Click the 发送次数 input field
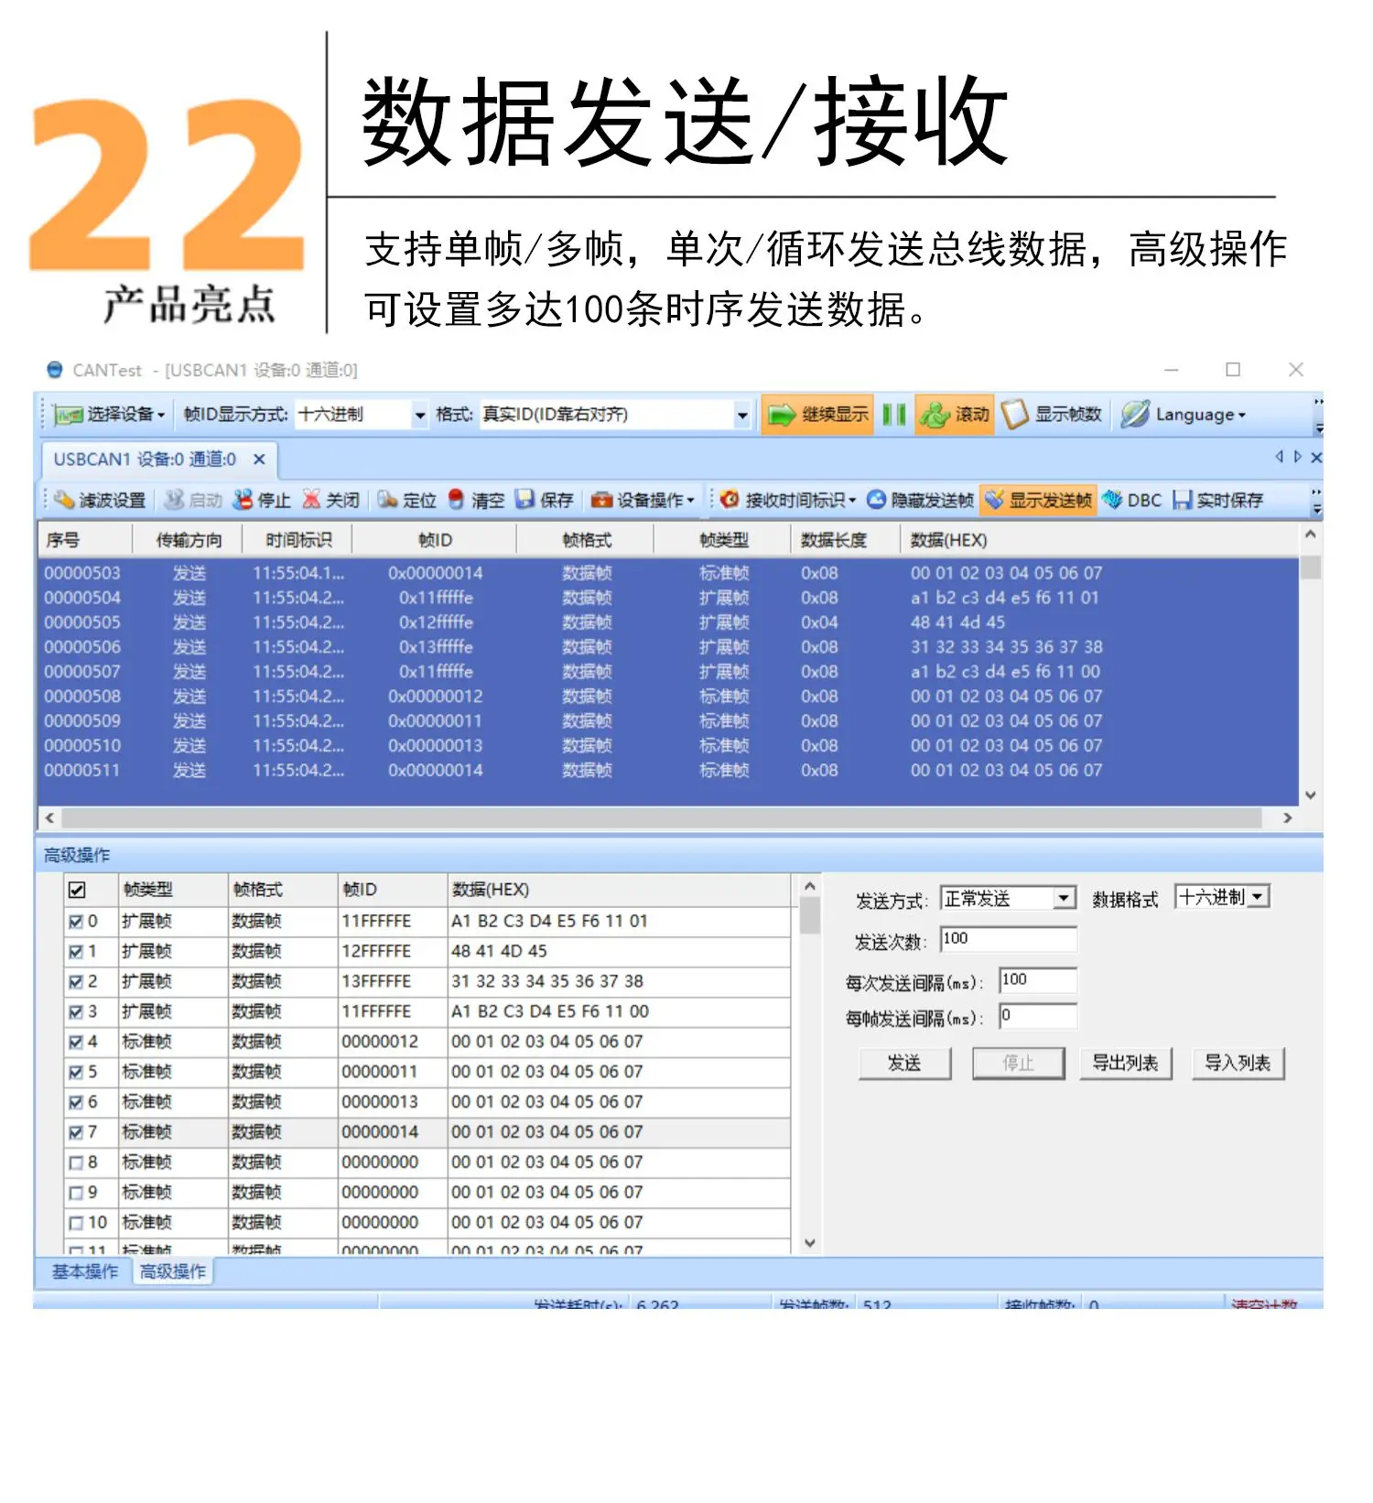 click(1008, 939)
